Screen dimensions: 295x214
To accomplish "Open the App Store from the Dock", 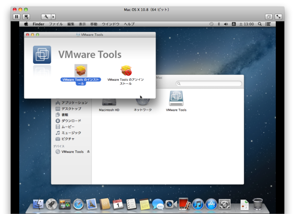I will [x=211, y=204].
